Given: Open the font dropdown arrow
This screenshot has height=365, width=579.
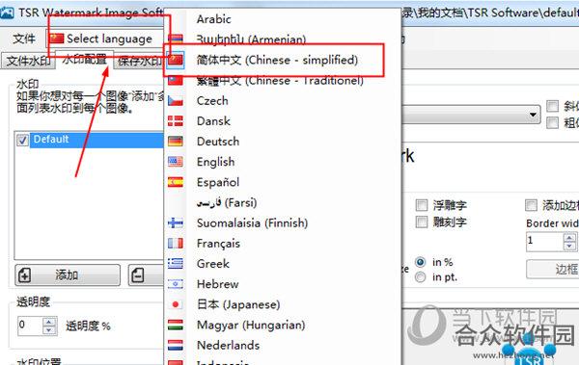Looking at the screenshot, I should [533, 115].
